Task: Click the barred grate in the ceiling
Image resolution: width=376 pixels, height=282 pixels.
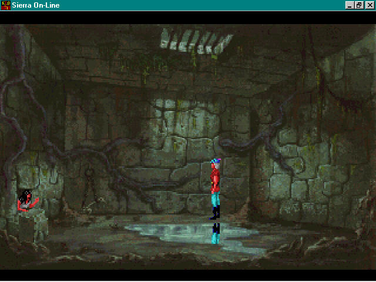Action: pyautogui.click(x=196, y=41)
